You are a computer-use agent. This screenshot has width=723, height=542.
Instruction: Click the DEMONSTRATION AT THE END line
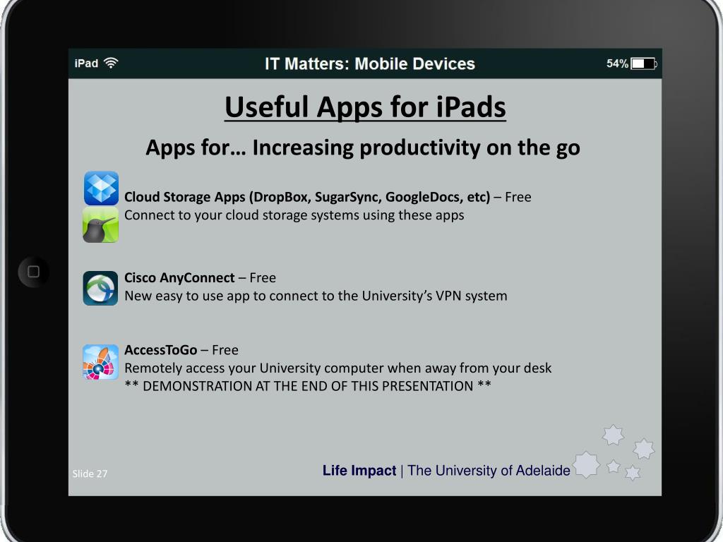coord(308,386)
